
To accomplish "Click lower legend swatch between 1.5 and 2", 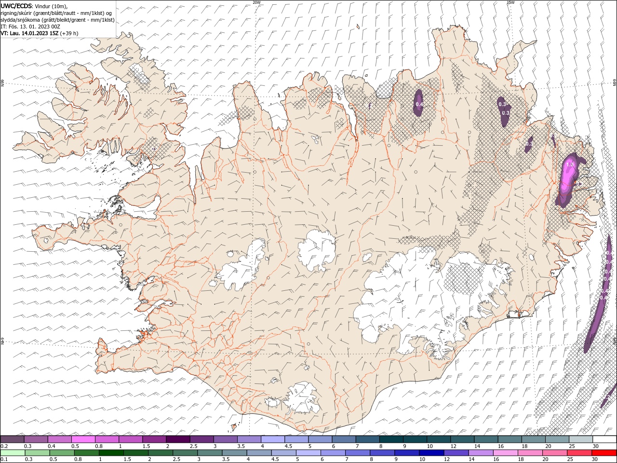I will tap(135, 453).
